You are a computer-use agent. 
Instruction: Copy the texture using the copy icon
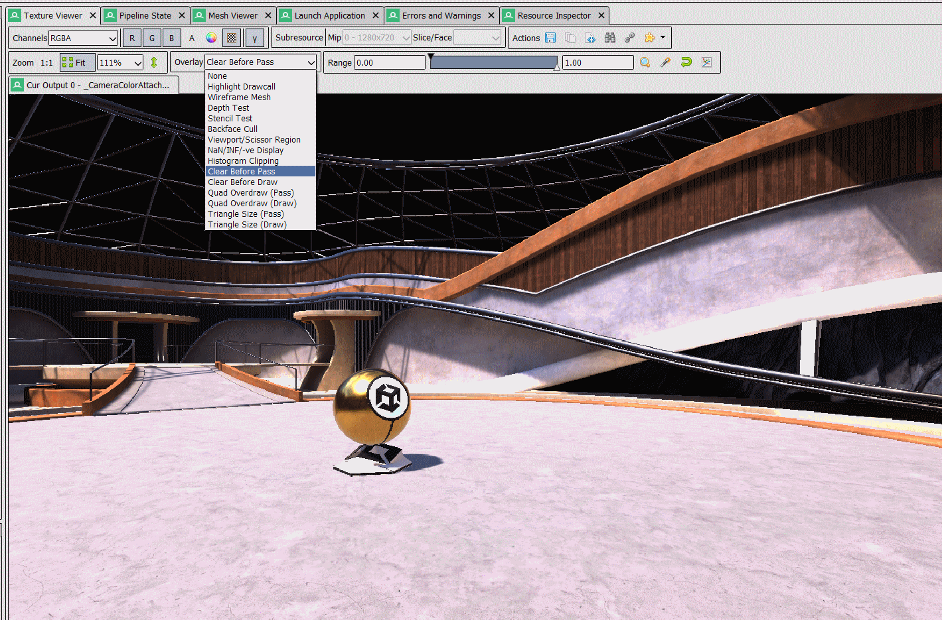click(x=570, y=38)
